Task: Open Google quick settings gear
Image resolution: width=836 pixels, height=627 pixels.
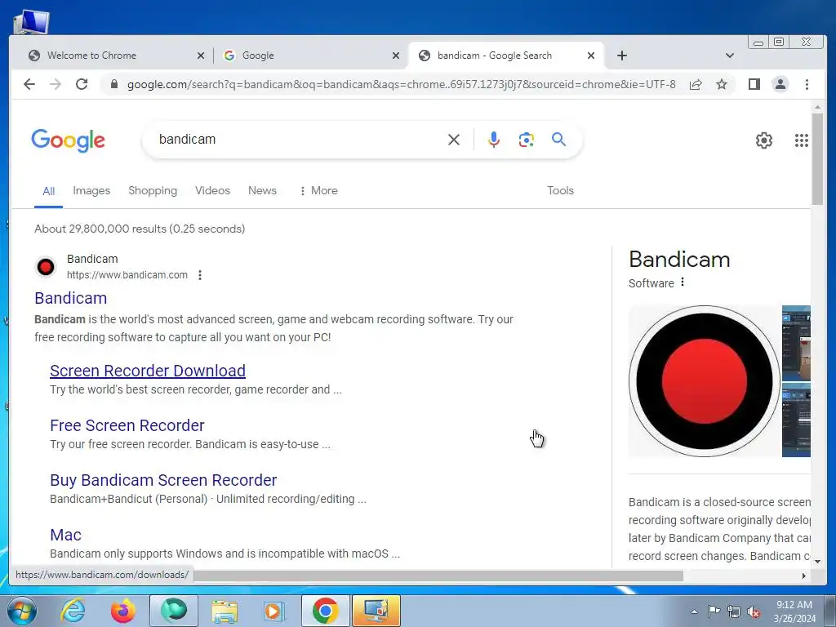Action: [764, 140]
